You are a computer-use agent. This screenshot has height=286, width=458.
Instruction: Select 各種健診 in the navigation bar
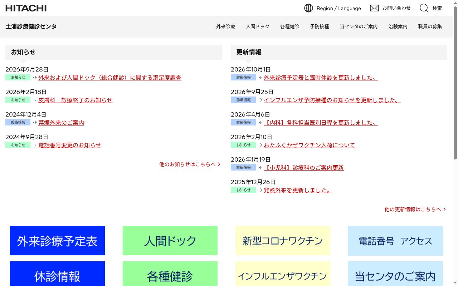click(289, 26)
